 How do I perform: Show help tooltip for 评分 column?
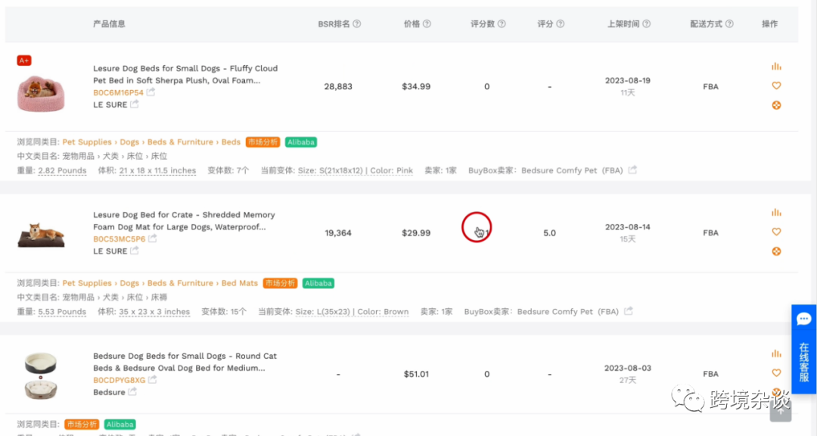tap(560, 24)
